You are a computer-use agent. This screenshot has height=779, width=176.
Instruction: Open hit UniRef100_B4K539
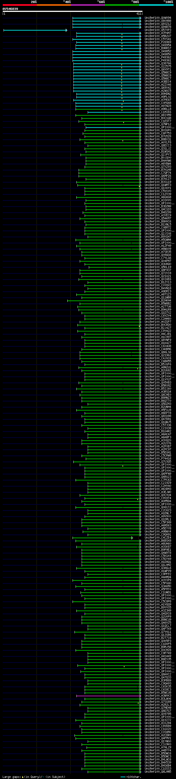point(158,762)
